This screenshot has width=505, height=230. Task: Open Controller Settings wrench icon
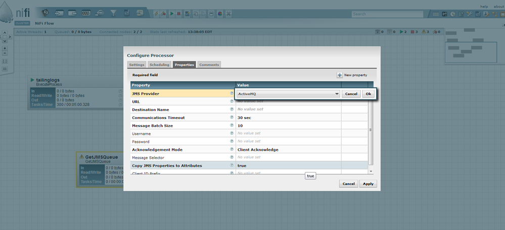[469, 14]
